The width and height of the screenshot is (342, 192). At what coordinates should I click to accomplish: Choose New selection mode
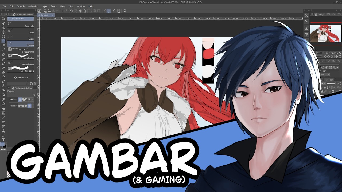pyautogui.click(x=20, y=99)
